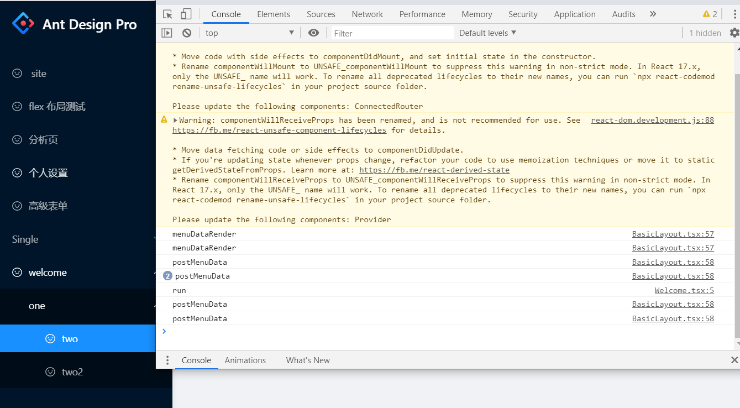Click the blue expand console sidebar icon

pos(166,33)
